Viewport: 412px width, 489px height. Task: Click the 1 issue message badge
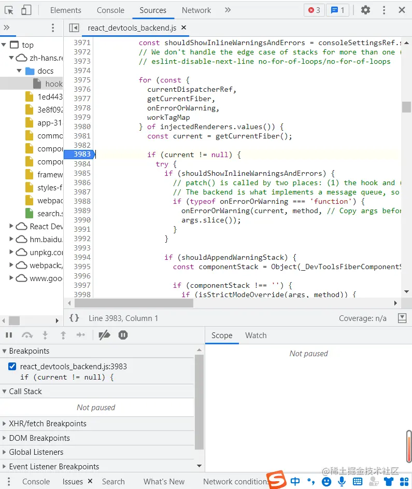337,10
